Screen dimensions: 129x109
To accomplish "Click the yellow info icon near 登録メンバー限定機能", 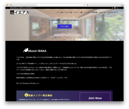I will coord(26,95).
